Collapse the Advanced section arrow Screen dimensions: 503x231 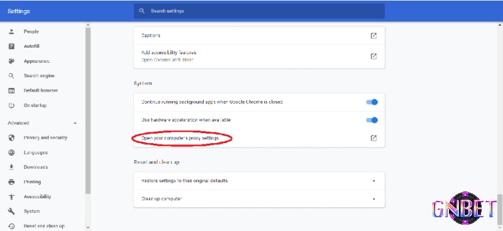coord(75,123)
